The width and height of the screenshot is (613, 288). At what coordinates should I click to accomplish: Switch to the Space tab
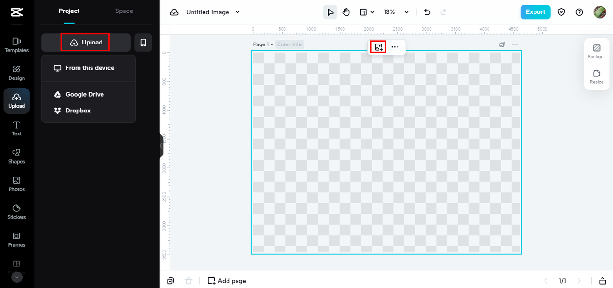click(124, 11)
